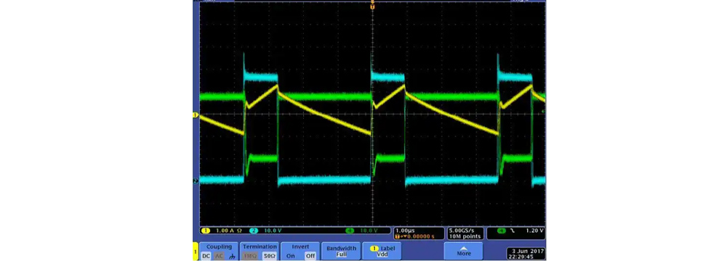Set coupling to DC

point(206,256)
